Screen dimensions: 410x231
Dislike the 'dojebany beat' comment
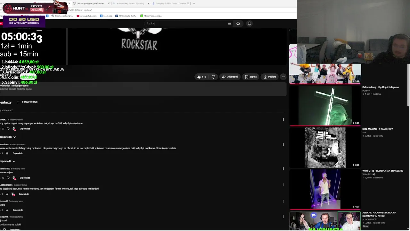click(x=7, y=194)
